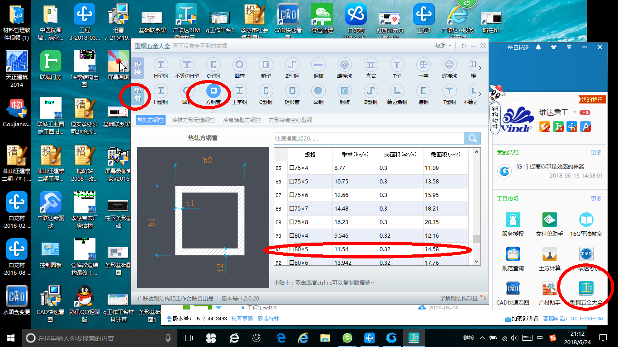Viewport: 618px width, 347px height.
Task: Open the 土方计算 tool
Action: tap(550, 259)
